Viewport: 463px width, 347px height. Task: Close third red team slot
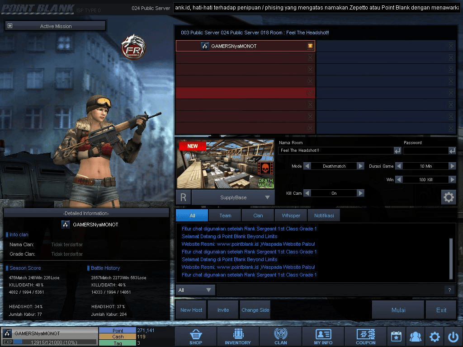coord(310,69)
